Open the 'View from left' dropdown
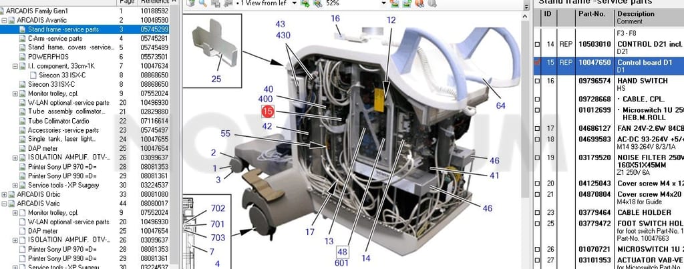Screen dimensions: 684x269 (x=294, y=3)
